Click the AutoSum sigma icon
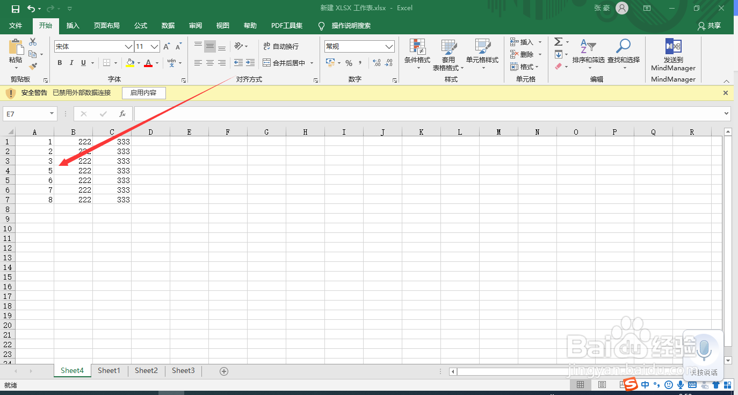Screen dimensions: 738x395 (x=558, y=42)
